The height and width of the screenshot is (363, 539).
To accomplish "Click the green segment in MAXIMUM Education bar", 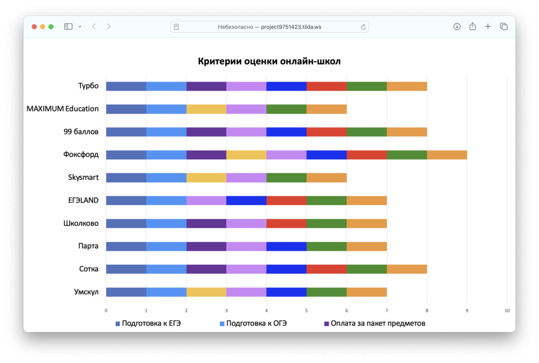I will click(x=286, y=109).
